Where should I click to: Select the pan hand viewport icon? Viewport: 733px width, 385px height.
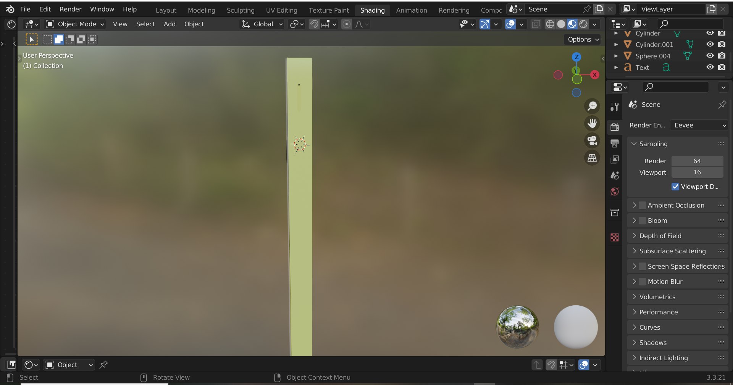pyautogui.click(x=592, y=123)
